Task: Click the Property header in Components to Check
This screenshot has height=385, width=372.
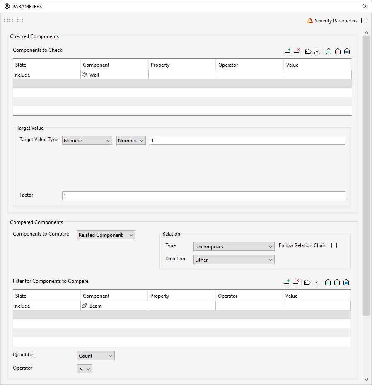Action: (x=182, y=65)
